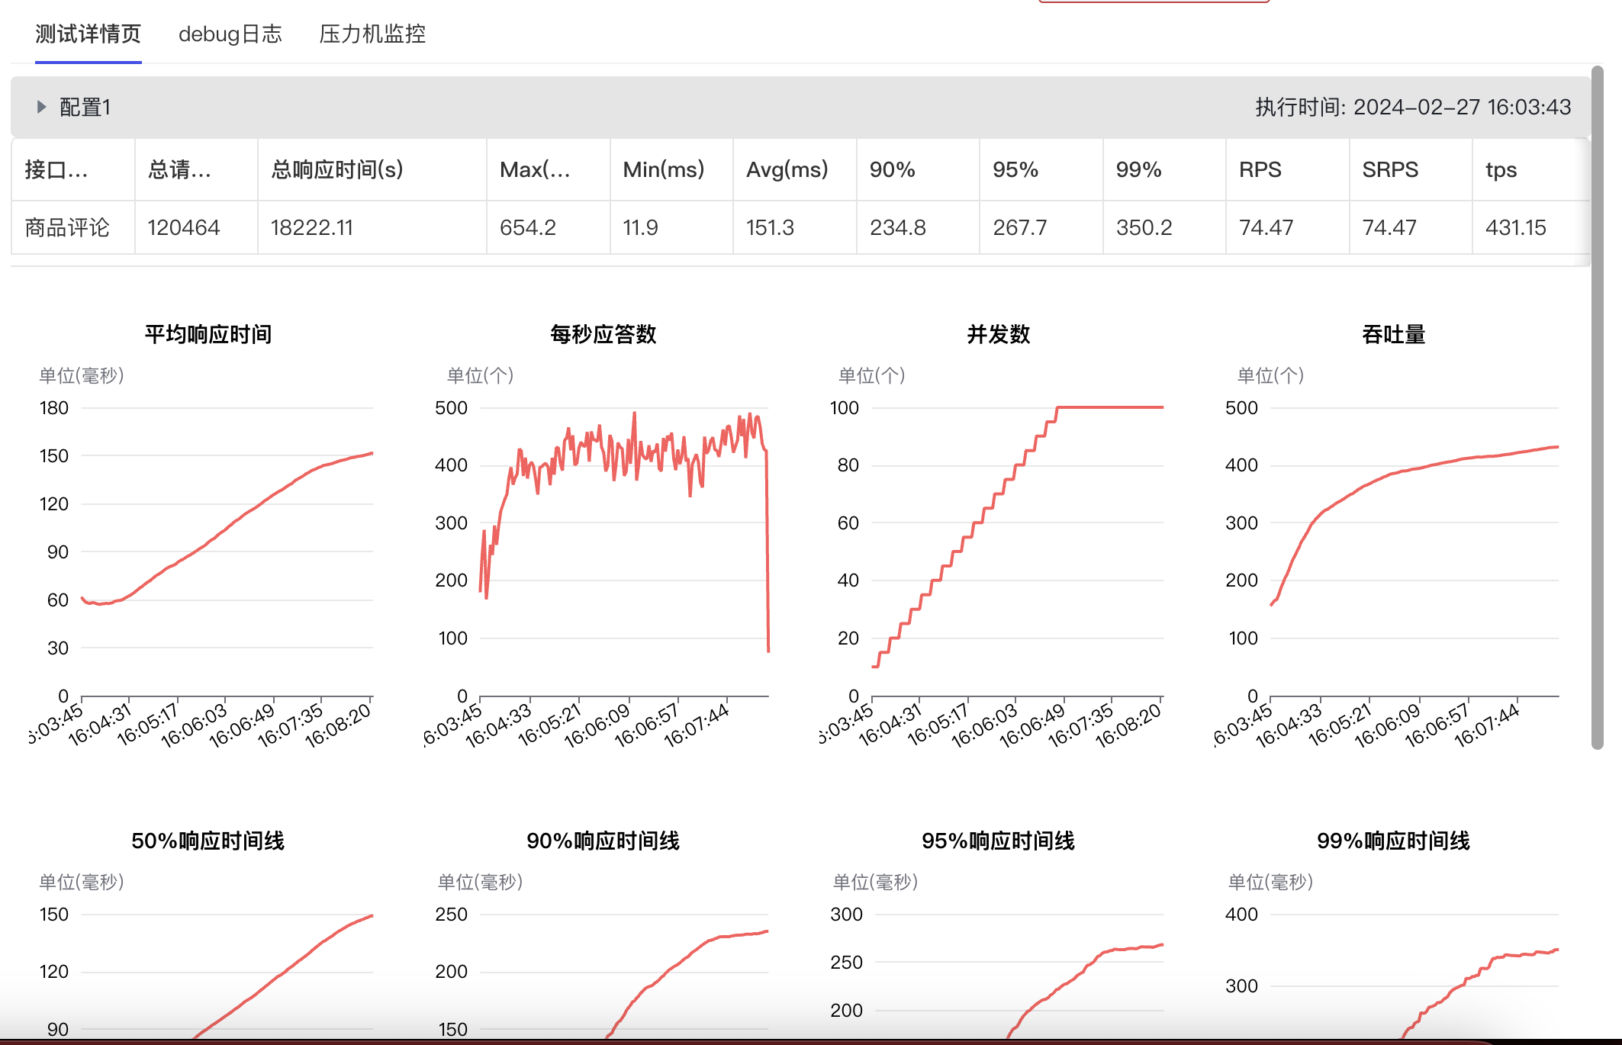Click the 每秒应答数 line chart plot
This screenshot has width=1622, height=1045.
(x=624, y=551)
